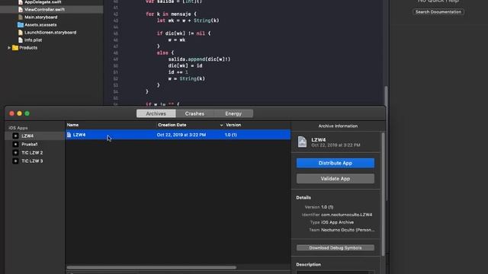
Task: Click the Info.plist file icon
Action: point(21,40)
